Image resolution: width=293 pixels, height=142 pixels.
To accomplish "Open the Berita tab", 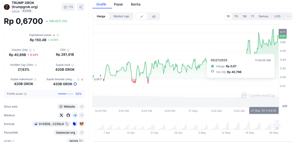I will click(136, 4).
